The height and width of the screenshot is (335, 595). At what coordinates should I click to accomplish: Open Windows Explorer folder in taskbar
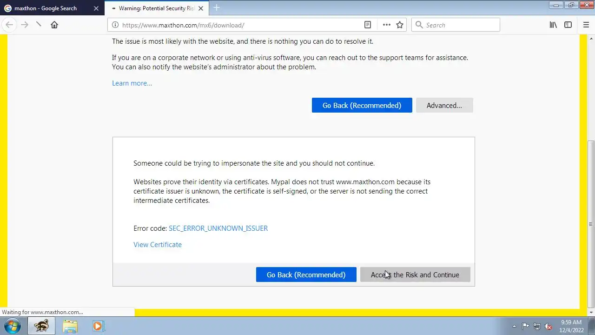tap(70, 326)
